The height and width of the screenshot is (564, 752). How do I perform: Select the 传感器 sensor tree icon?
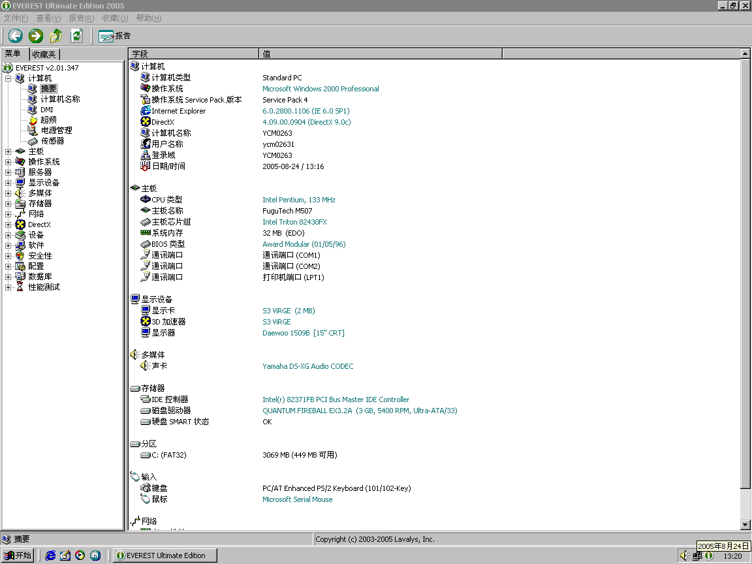click(x=32, y=141)
